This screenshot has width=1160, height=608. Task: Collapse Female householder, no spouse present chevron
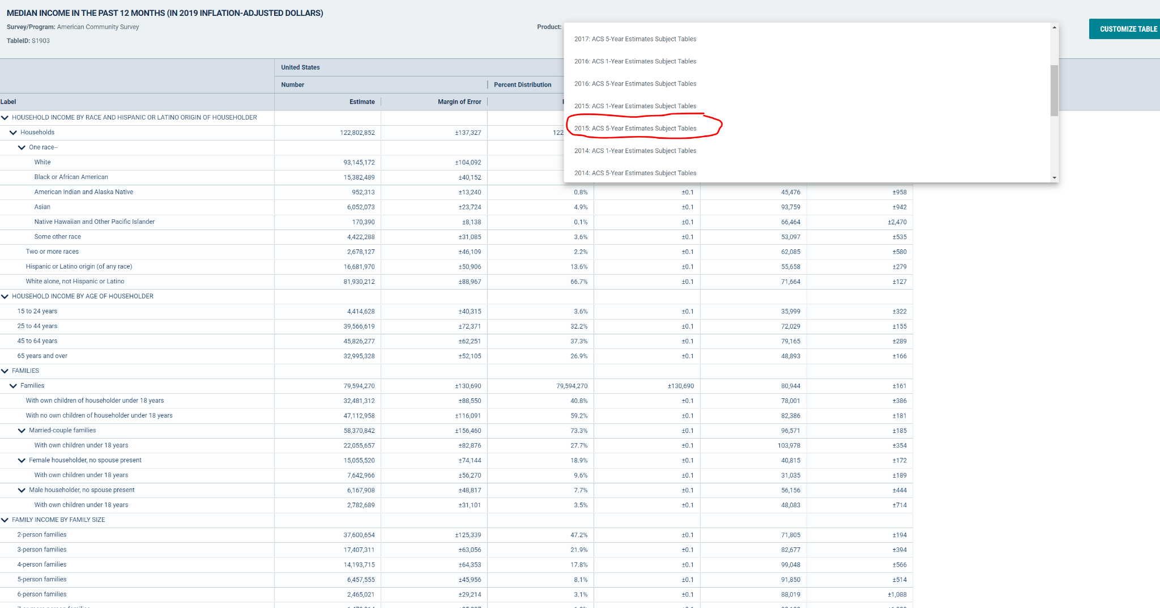click(x=22, y=461)
